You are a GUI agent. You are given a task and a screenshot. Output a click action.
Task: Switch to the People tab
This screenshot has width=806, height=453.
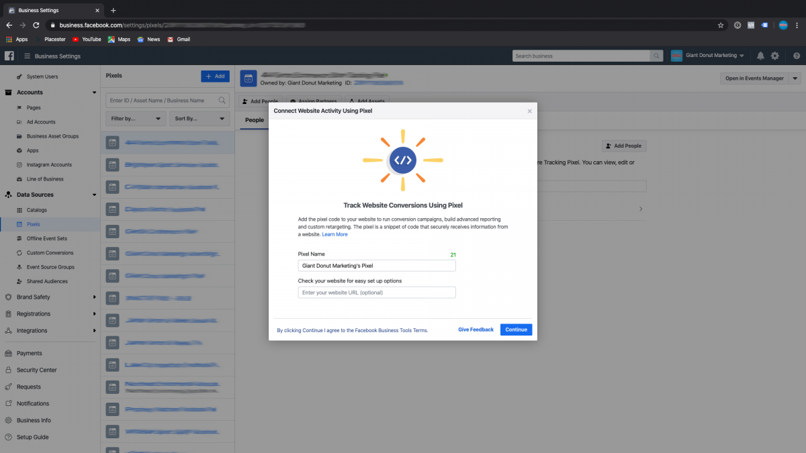pyautogui.click(x=255, y=120)
